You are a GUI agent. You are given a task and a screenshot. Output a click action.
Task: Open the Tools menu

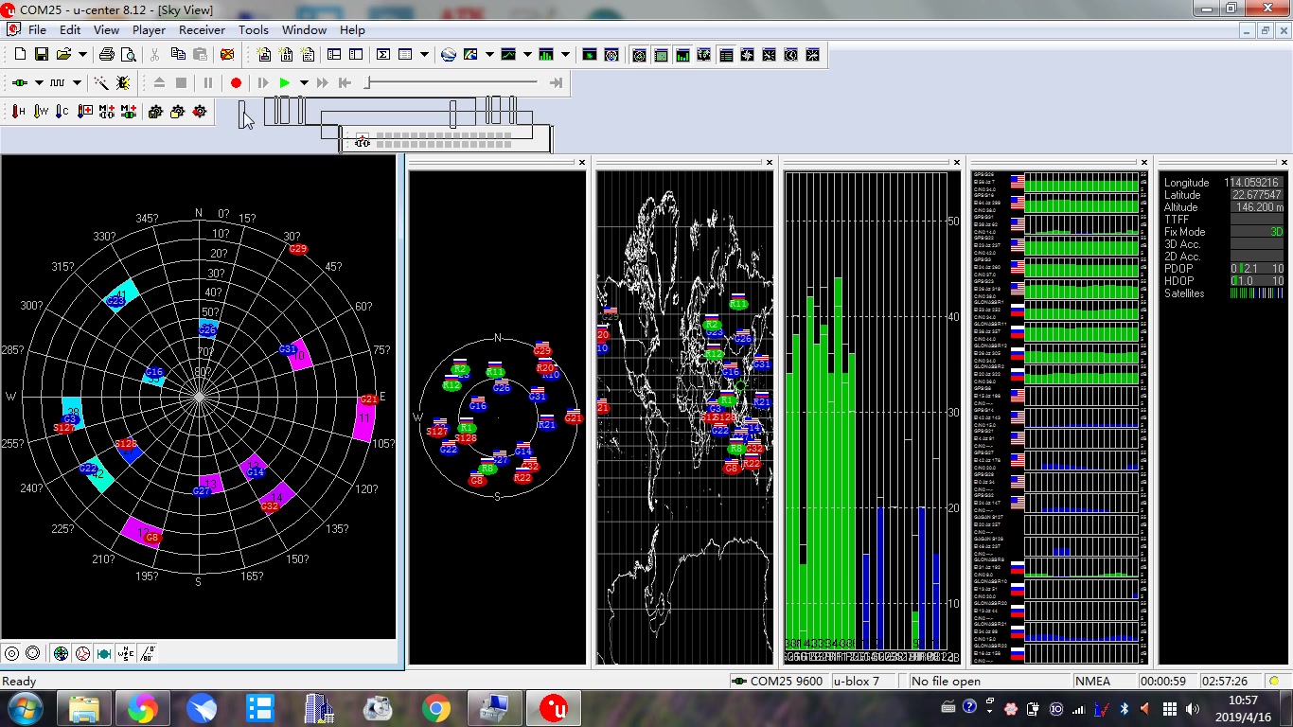pos(254,29)
